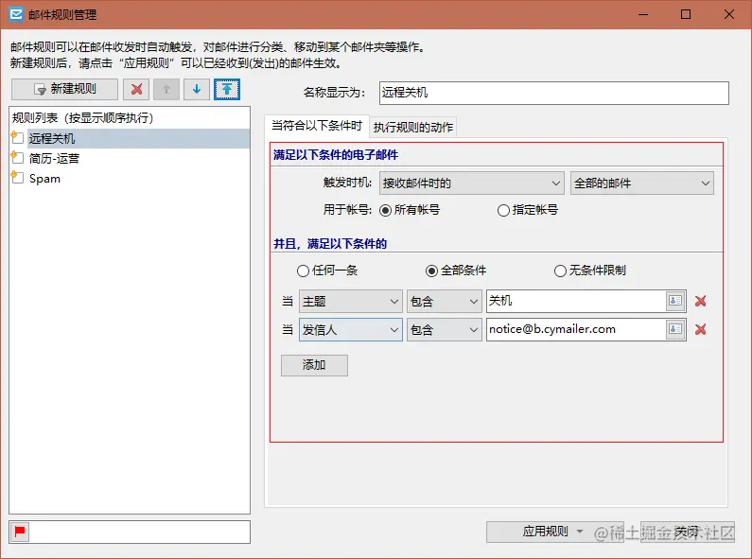752x559 pixels.
Task: Open 包含 dropdown in the 主题 row
Action: click(444, 301)
